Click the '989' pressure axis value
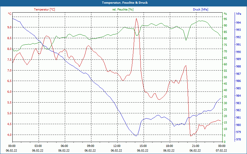 pyautogui.click(x=238, y=59)
